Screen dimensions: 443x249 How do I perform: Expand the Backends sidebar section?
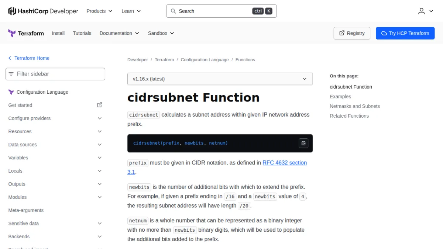pyautogui.click(x=100, y=237)
